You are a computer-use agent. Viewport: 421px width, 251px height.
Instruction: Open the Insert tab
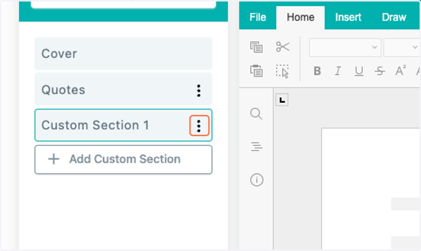pyautogui.click(x=348, y=17)
